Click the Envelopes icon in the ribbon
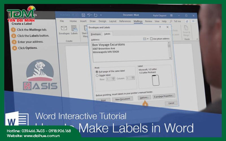 click(64, 28)
